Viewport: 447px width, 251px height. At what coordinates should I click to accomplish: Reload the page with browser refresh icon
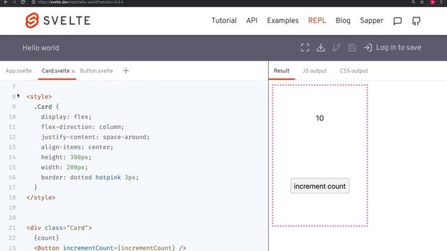pos(23,2)
